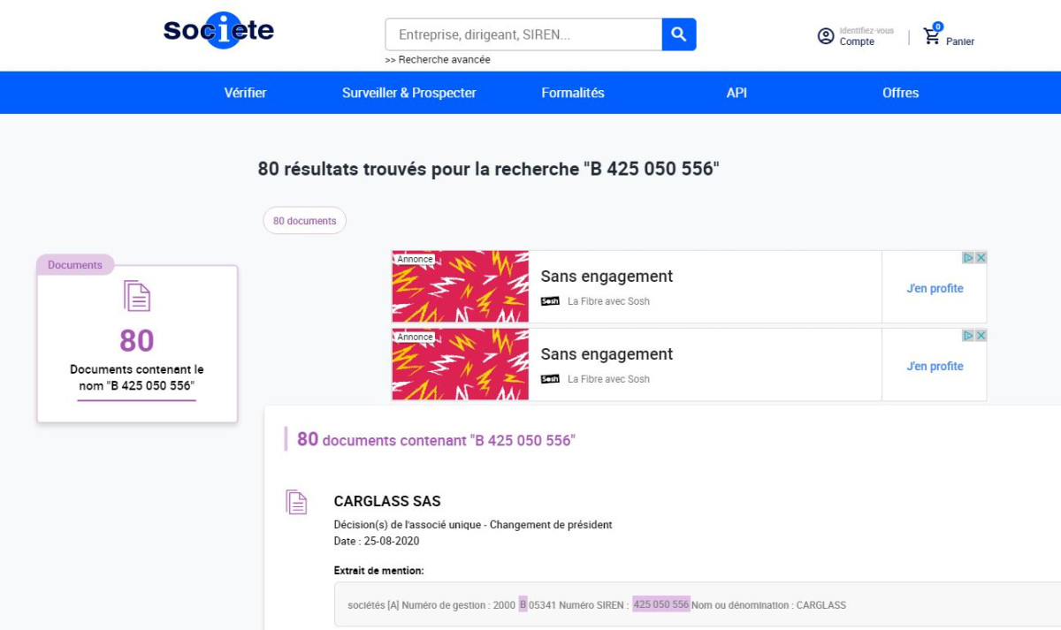Screen dimensions: 1061x630
Task: Click the document icon beside CARGLASS SAS
Action: 296,502
